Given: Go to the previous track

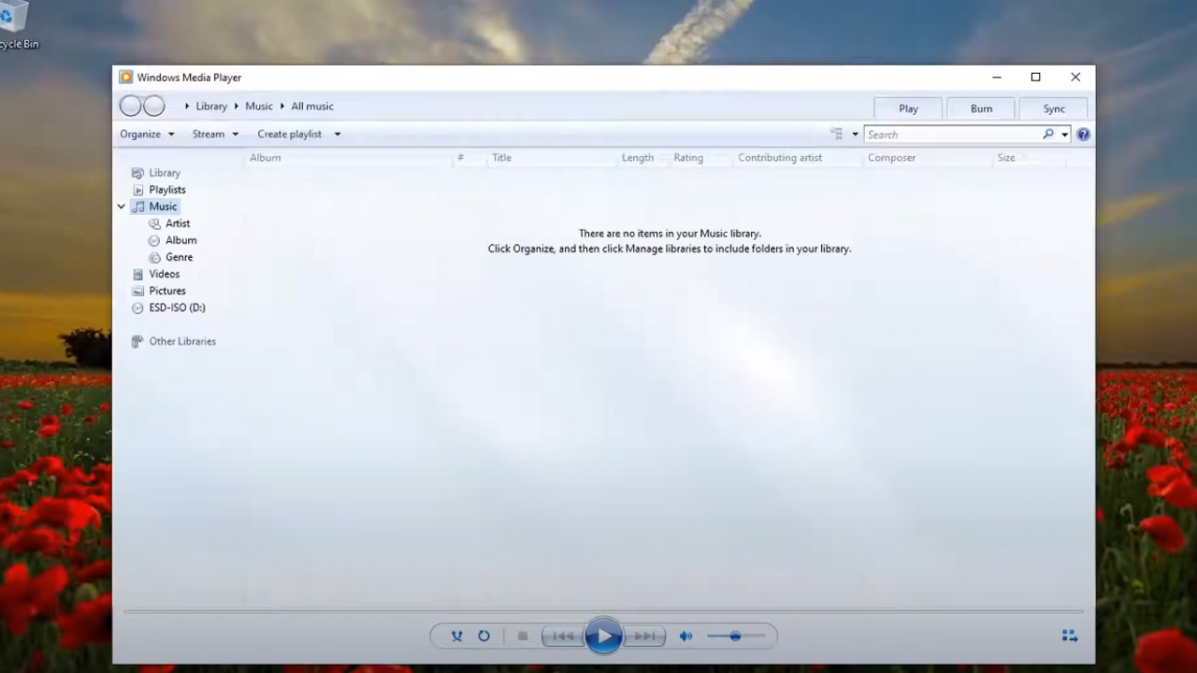Looking at the screenshot, I should tap(563, 637).
